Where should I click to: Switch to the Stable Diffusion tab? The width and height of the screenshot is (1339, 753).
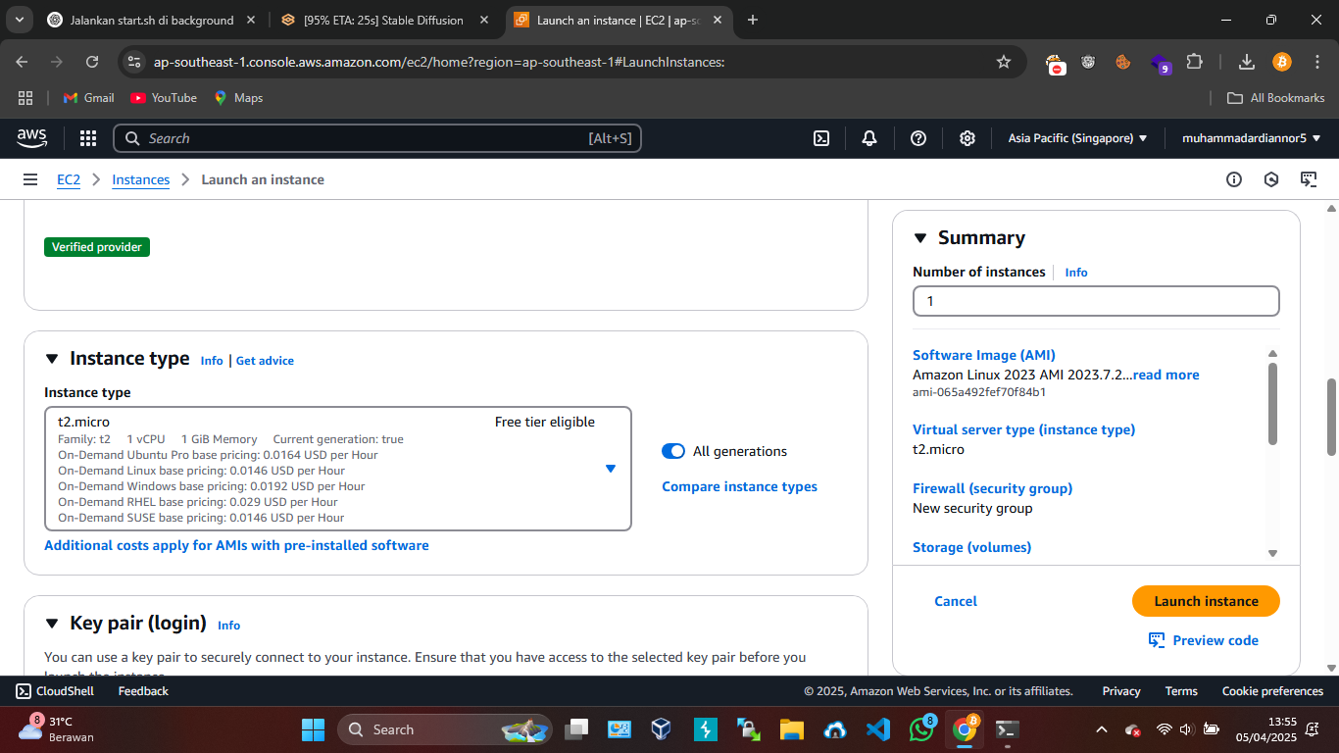[x=384, y=20]
